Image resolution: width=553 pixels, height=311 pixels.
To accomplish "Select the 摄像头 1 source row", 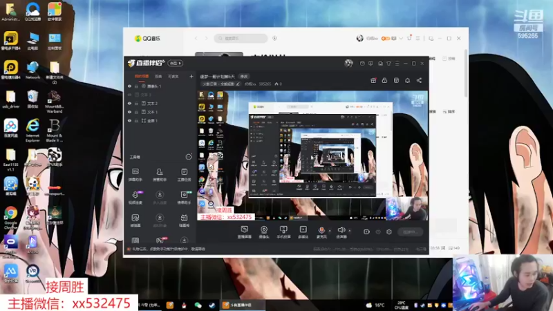I will tap(160, 86).
